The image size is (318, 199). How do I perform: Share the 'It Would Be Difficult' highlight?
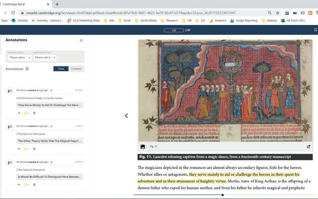point(19,185)
